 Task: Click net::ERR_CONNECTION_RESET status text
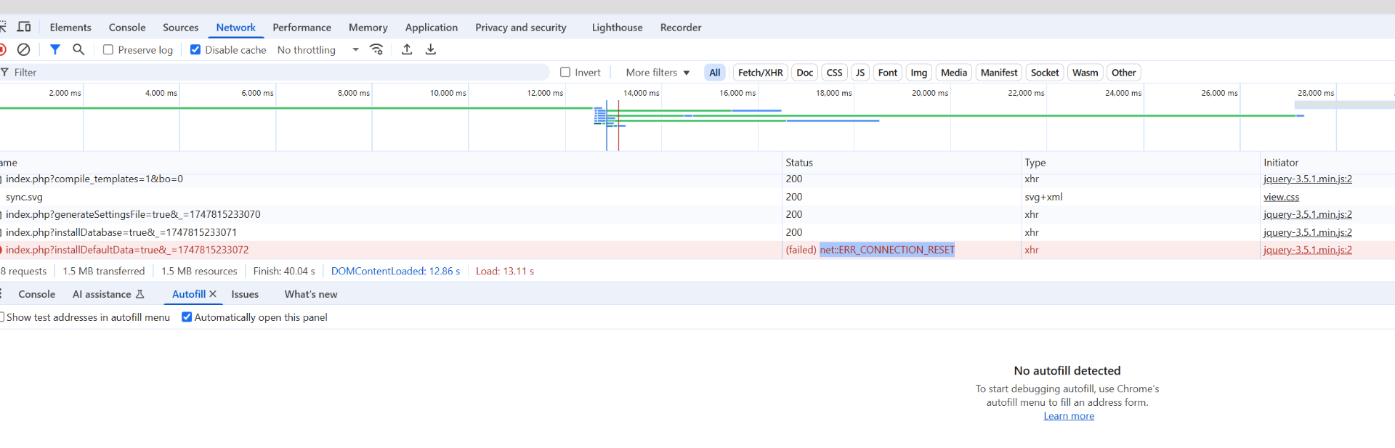click(887, 250)
